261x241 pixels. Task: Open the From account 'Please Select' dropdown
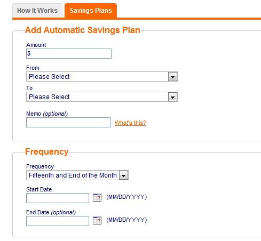pos(102,77)
